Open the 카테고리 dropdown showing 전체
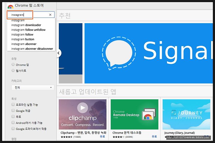The width and height of the screenshot is (215, 143). [x=33, y=88]
